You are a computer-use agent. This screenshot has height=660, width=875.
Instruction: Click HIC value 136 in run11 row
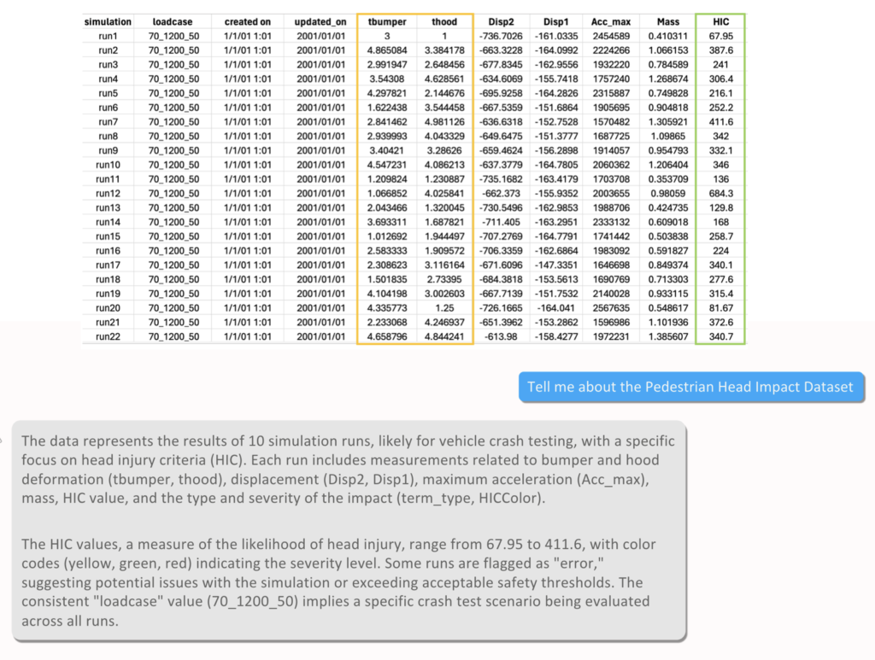pyautogui.click(x=720, y=179)
